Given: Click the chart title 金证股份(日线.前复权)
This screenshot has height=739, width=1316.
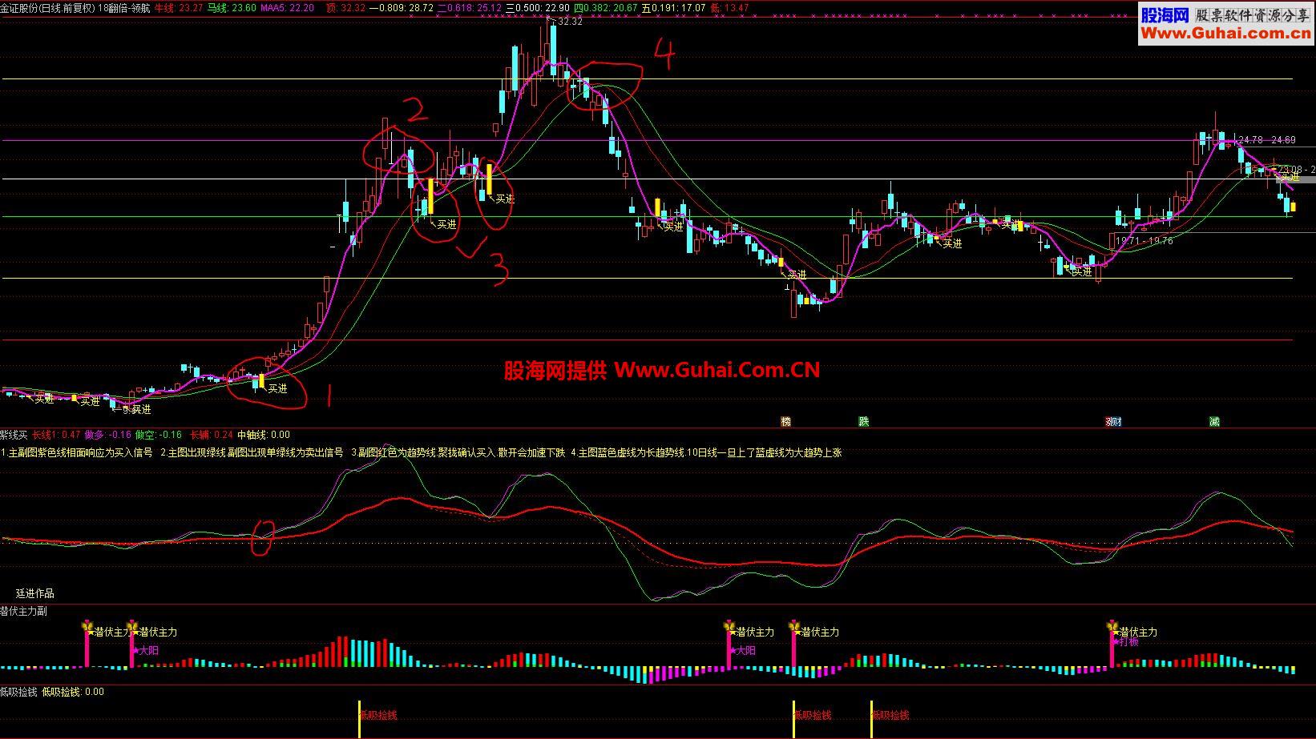Looking at the screenshot, I should click(x=47, y=7).
